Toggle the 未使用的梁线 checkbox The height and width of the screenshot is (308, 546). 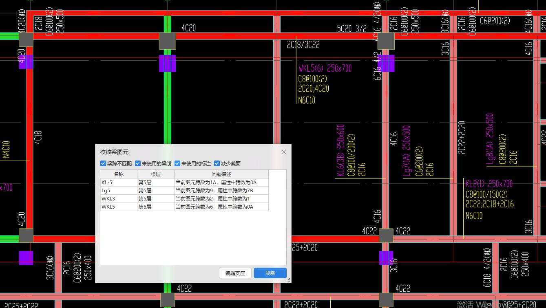[x=138, y=163]
